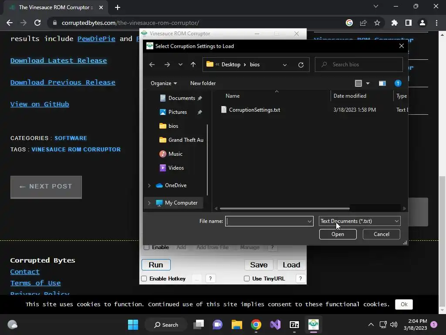Open File name history dropdown
This screenshot has width=446, height=335.
[310, 221]
